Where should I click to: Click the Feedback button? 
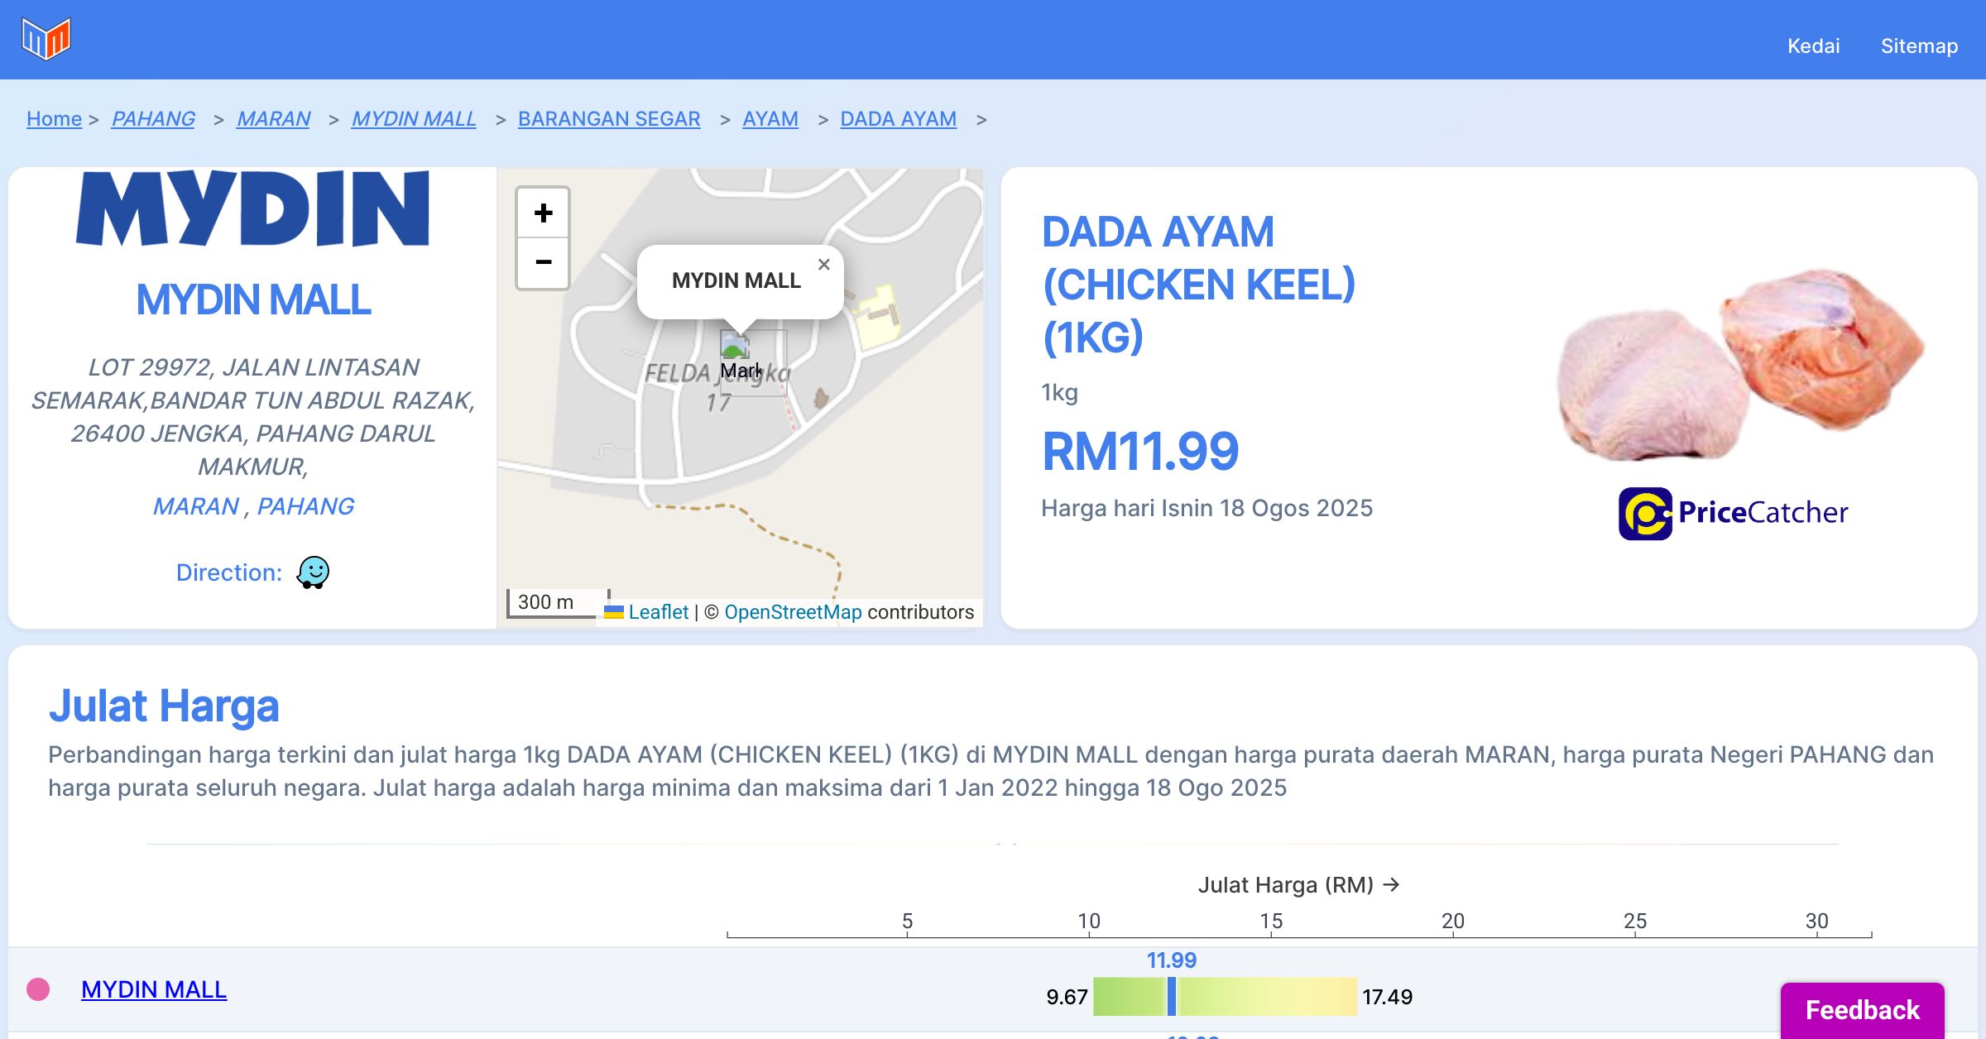pos(1862,1009)
